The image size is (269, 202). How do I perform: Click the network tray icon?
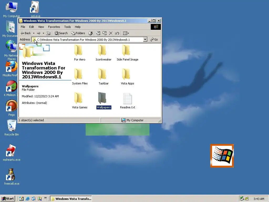(x=242, y=199)
